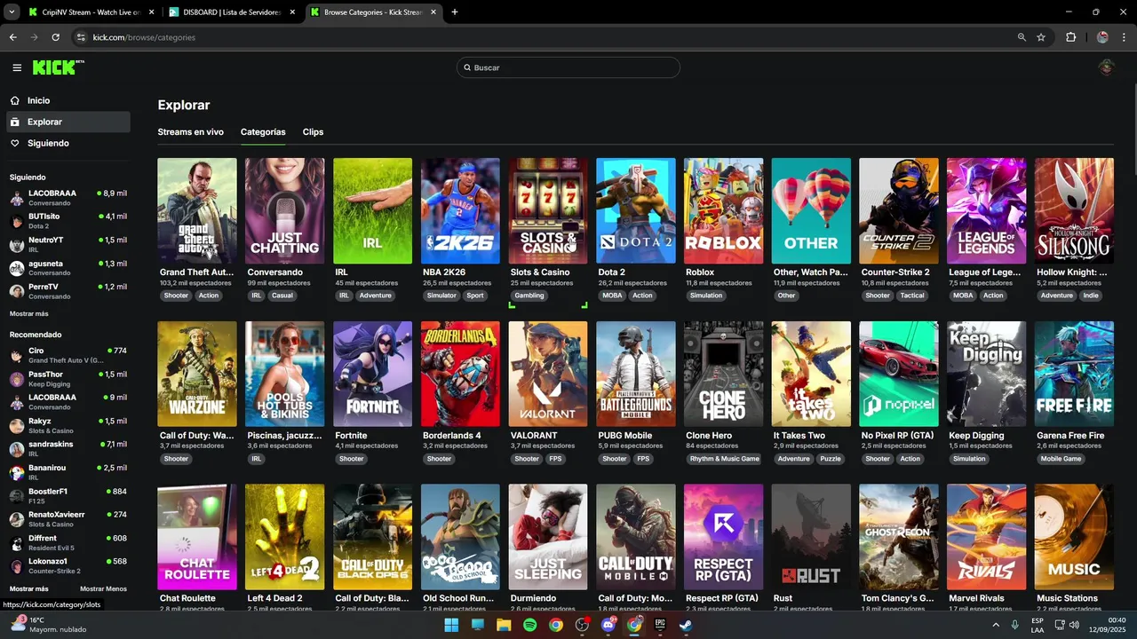Image resolution: width=1137 pixels, height=639 pixels.
Task: Click the browser zoom magnifier icon
Action: [1022, 37]
